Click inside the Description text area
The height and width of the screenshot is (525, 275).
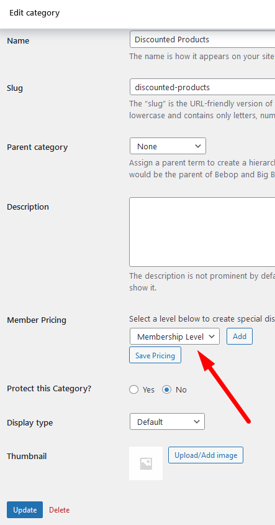[x=202, y=232]
